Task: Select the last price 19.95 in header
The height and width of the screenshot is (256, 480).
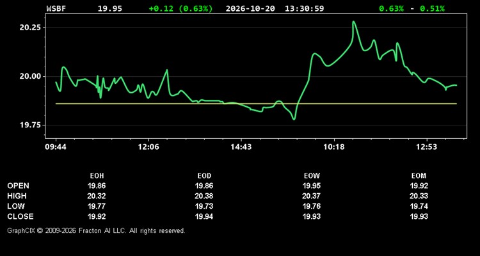Action: point(109,8)
